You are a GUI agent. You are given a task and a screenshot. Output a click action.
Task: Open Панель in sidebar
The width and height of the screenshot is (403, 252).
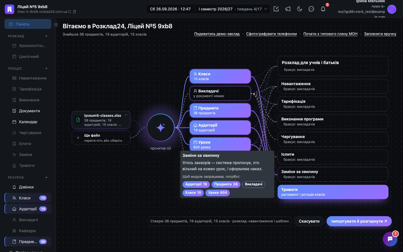click(x=28, y=24)
